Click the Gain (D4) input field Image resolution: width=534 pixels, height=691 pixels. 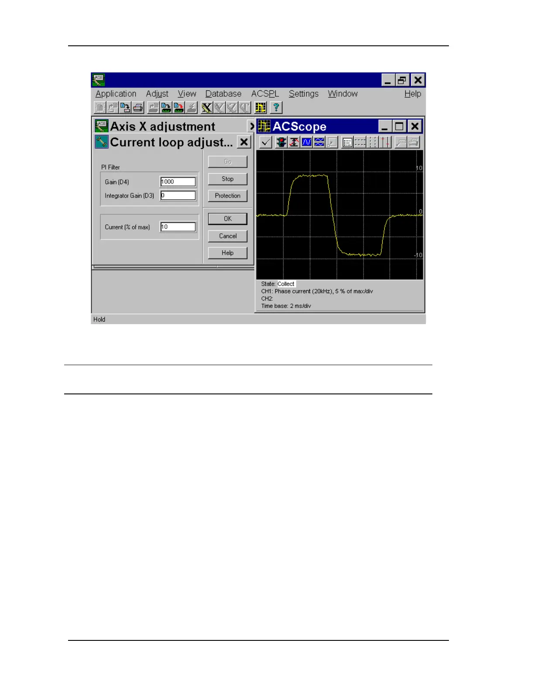point(178,182)
